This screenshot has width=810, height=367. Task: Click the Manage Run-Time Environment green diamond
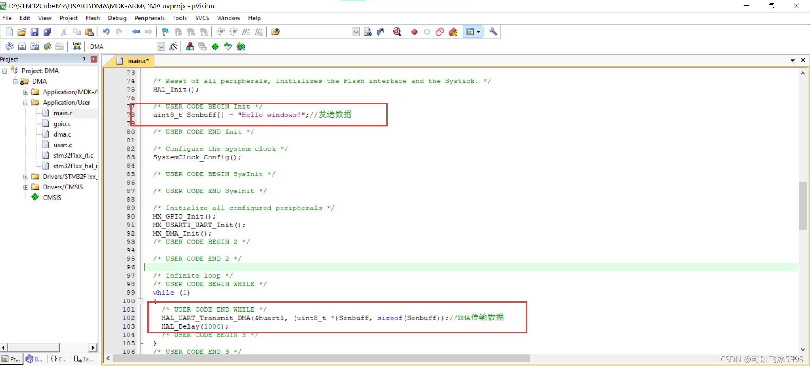tap(215, 47)
